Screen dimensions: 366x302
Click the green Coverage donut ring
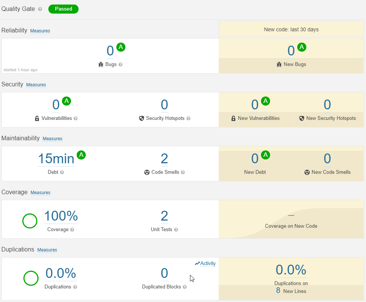click(x=30, y=221)
